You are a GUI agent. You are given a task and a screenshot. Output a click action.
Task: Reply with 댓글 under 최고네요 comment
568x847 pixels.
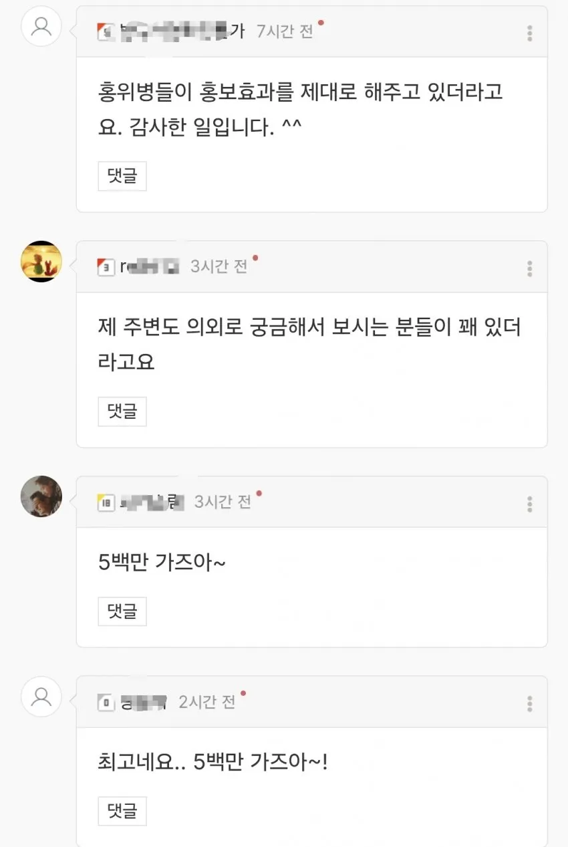click(x=122, y=811)
